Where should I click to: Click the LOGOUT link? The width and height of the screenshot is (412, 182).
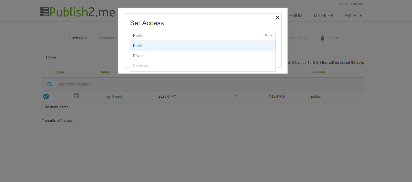coord(357,4)
